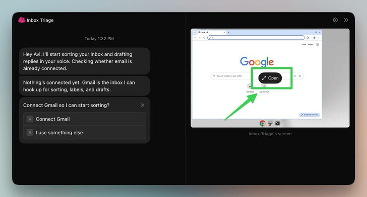Image resolution: width=367 pixels, height=197 pixels.
Task: Click the Inbox Triage title text
Action: [x=40, y=20]
